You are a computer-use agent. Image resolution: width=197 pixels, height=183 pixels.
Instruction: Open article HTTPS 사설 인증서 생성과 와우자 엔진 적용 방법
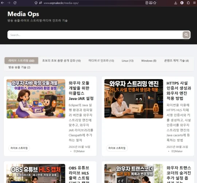coord(179,91)
